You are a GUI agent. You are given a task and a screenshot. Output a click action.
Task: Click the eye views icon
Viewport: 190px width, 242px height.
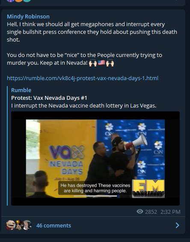[140, 212]
